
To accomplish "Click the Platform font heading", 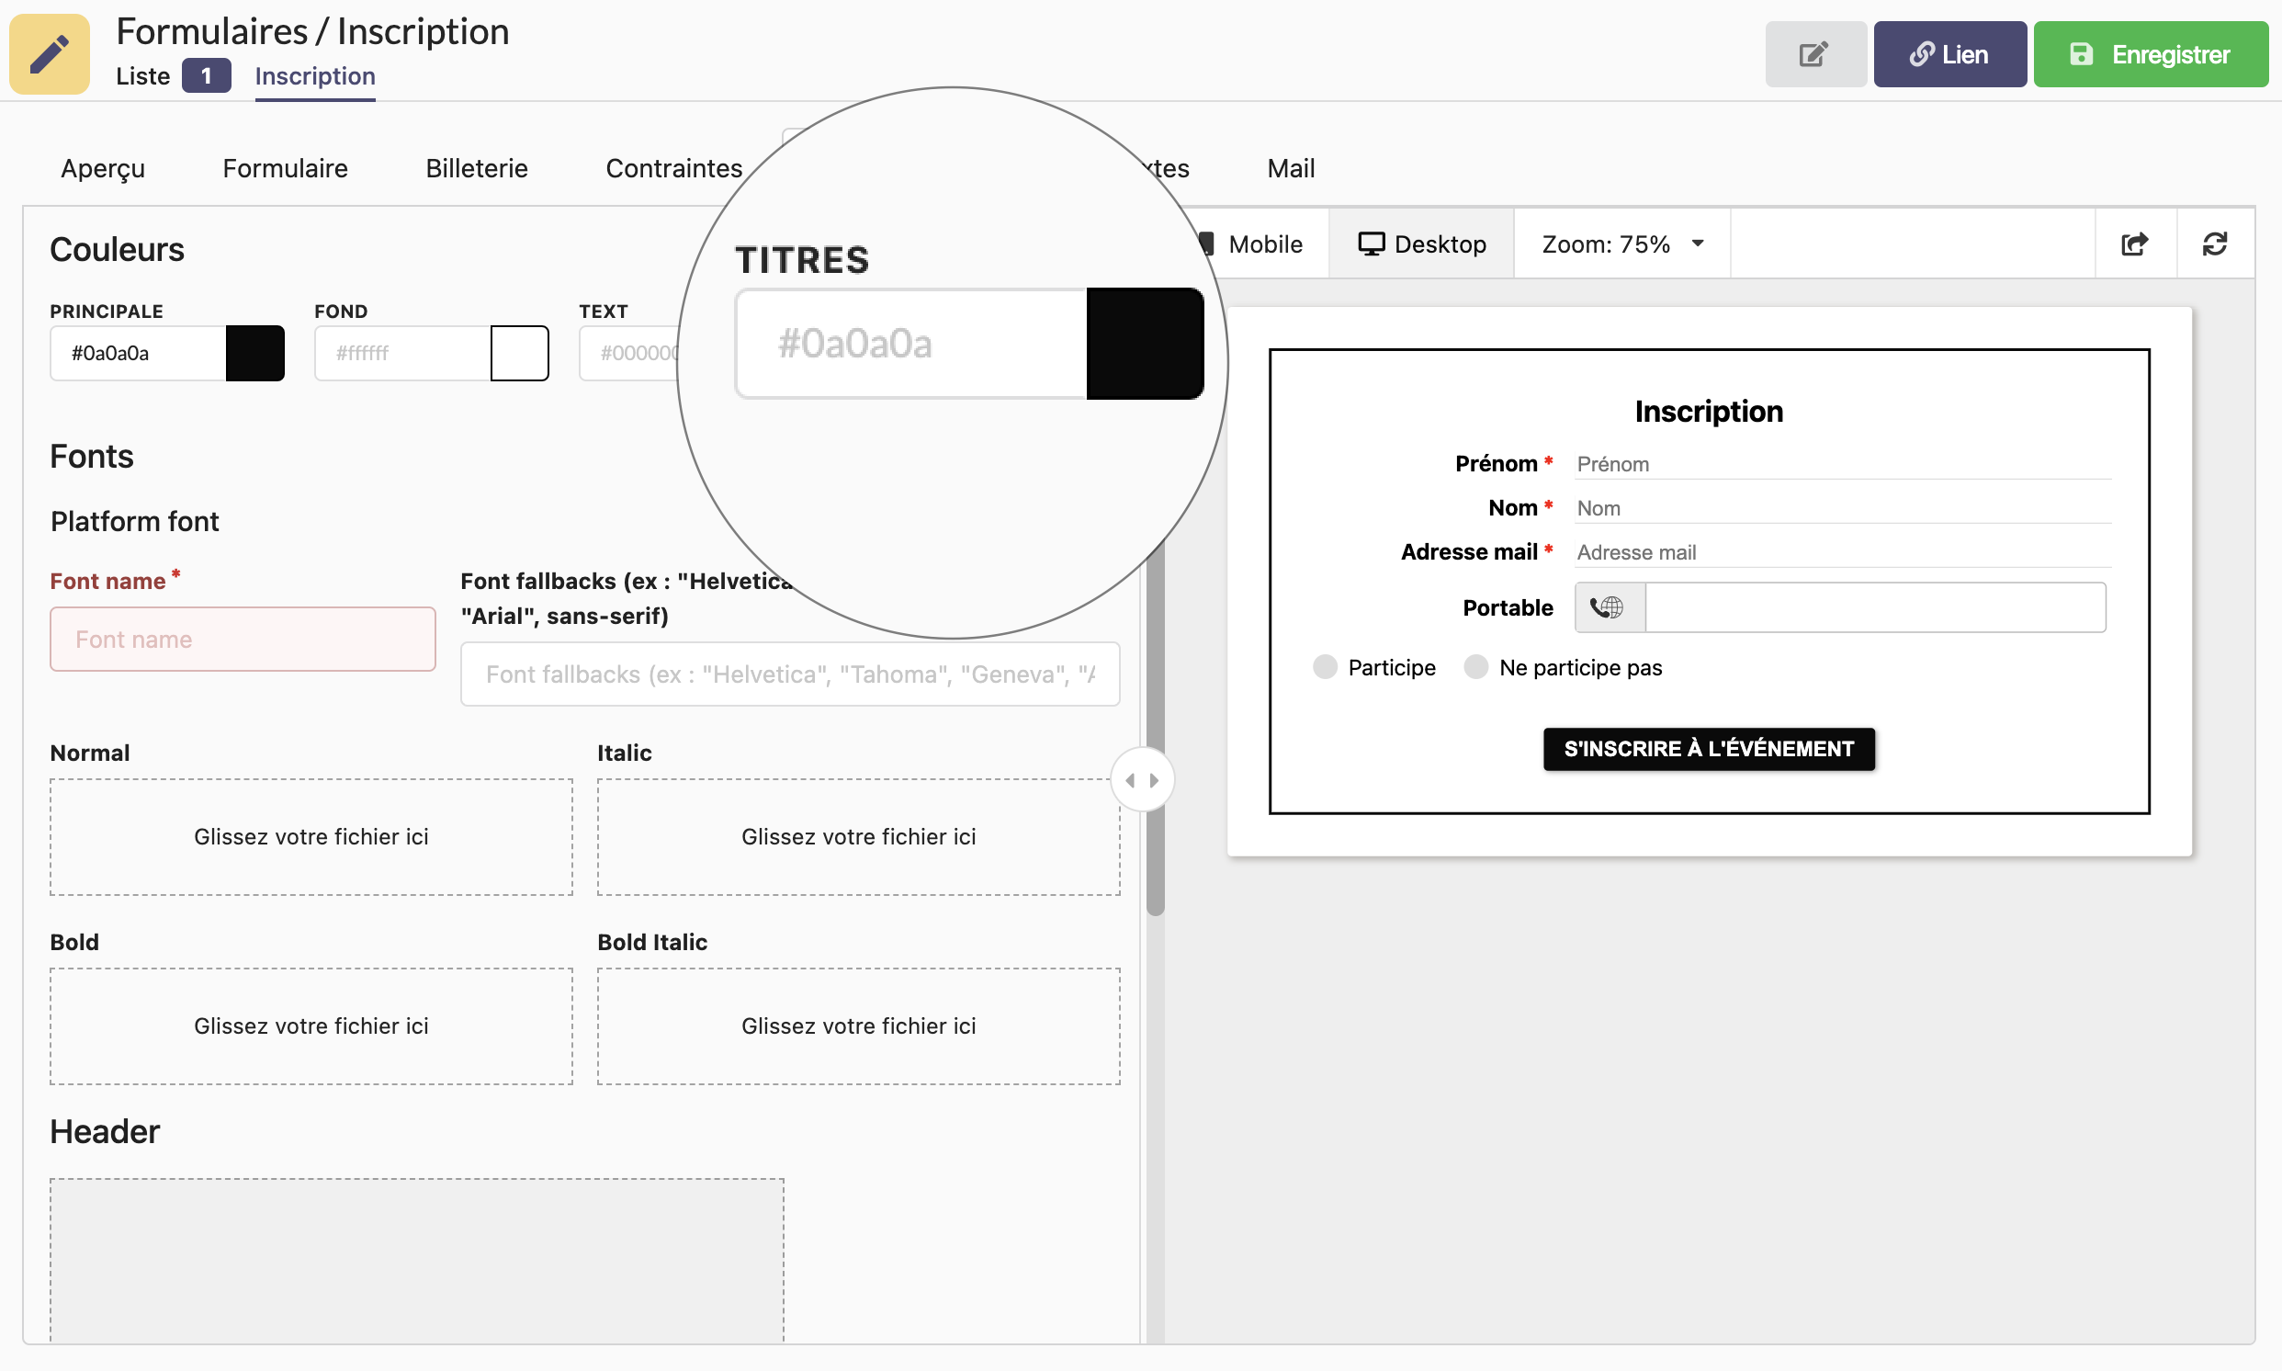I will pyautogui.click(x=135, y=521).
